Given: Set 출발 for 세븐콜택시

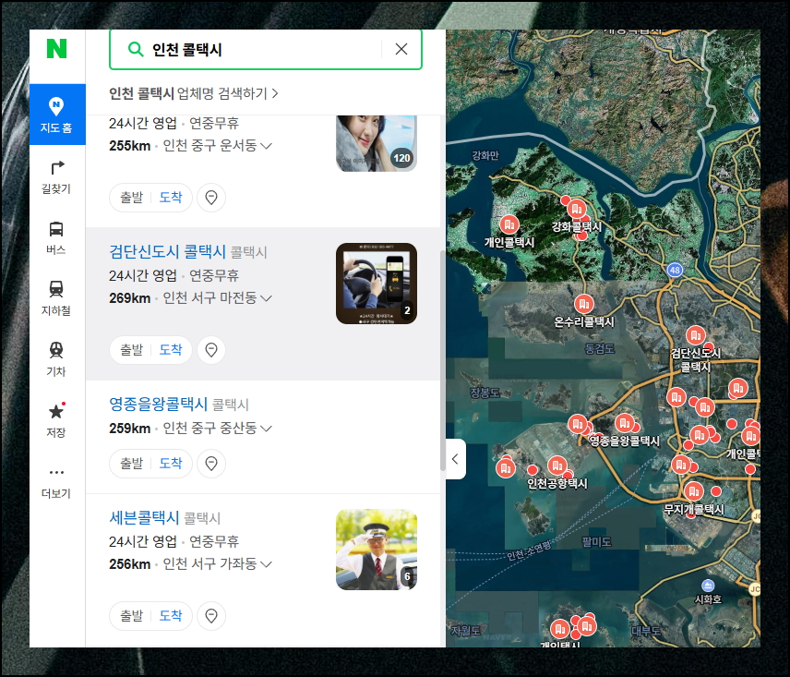Looking at the screenshot, I should (131, 615).
